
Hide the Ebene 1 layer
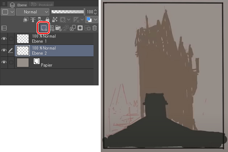pos(4,39)
